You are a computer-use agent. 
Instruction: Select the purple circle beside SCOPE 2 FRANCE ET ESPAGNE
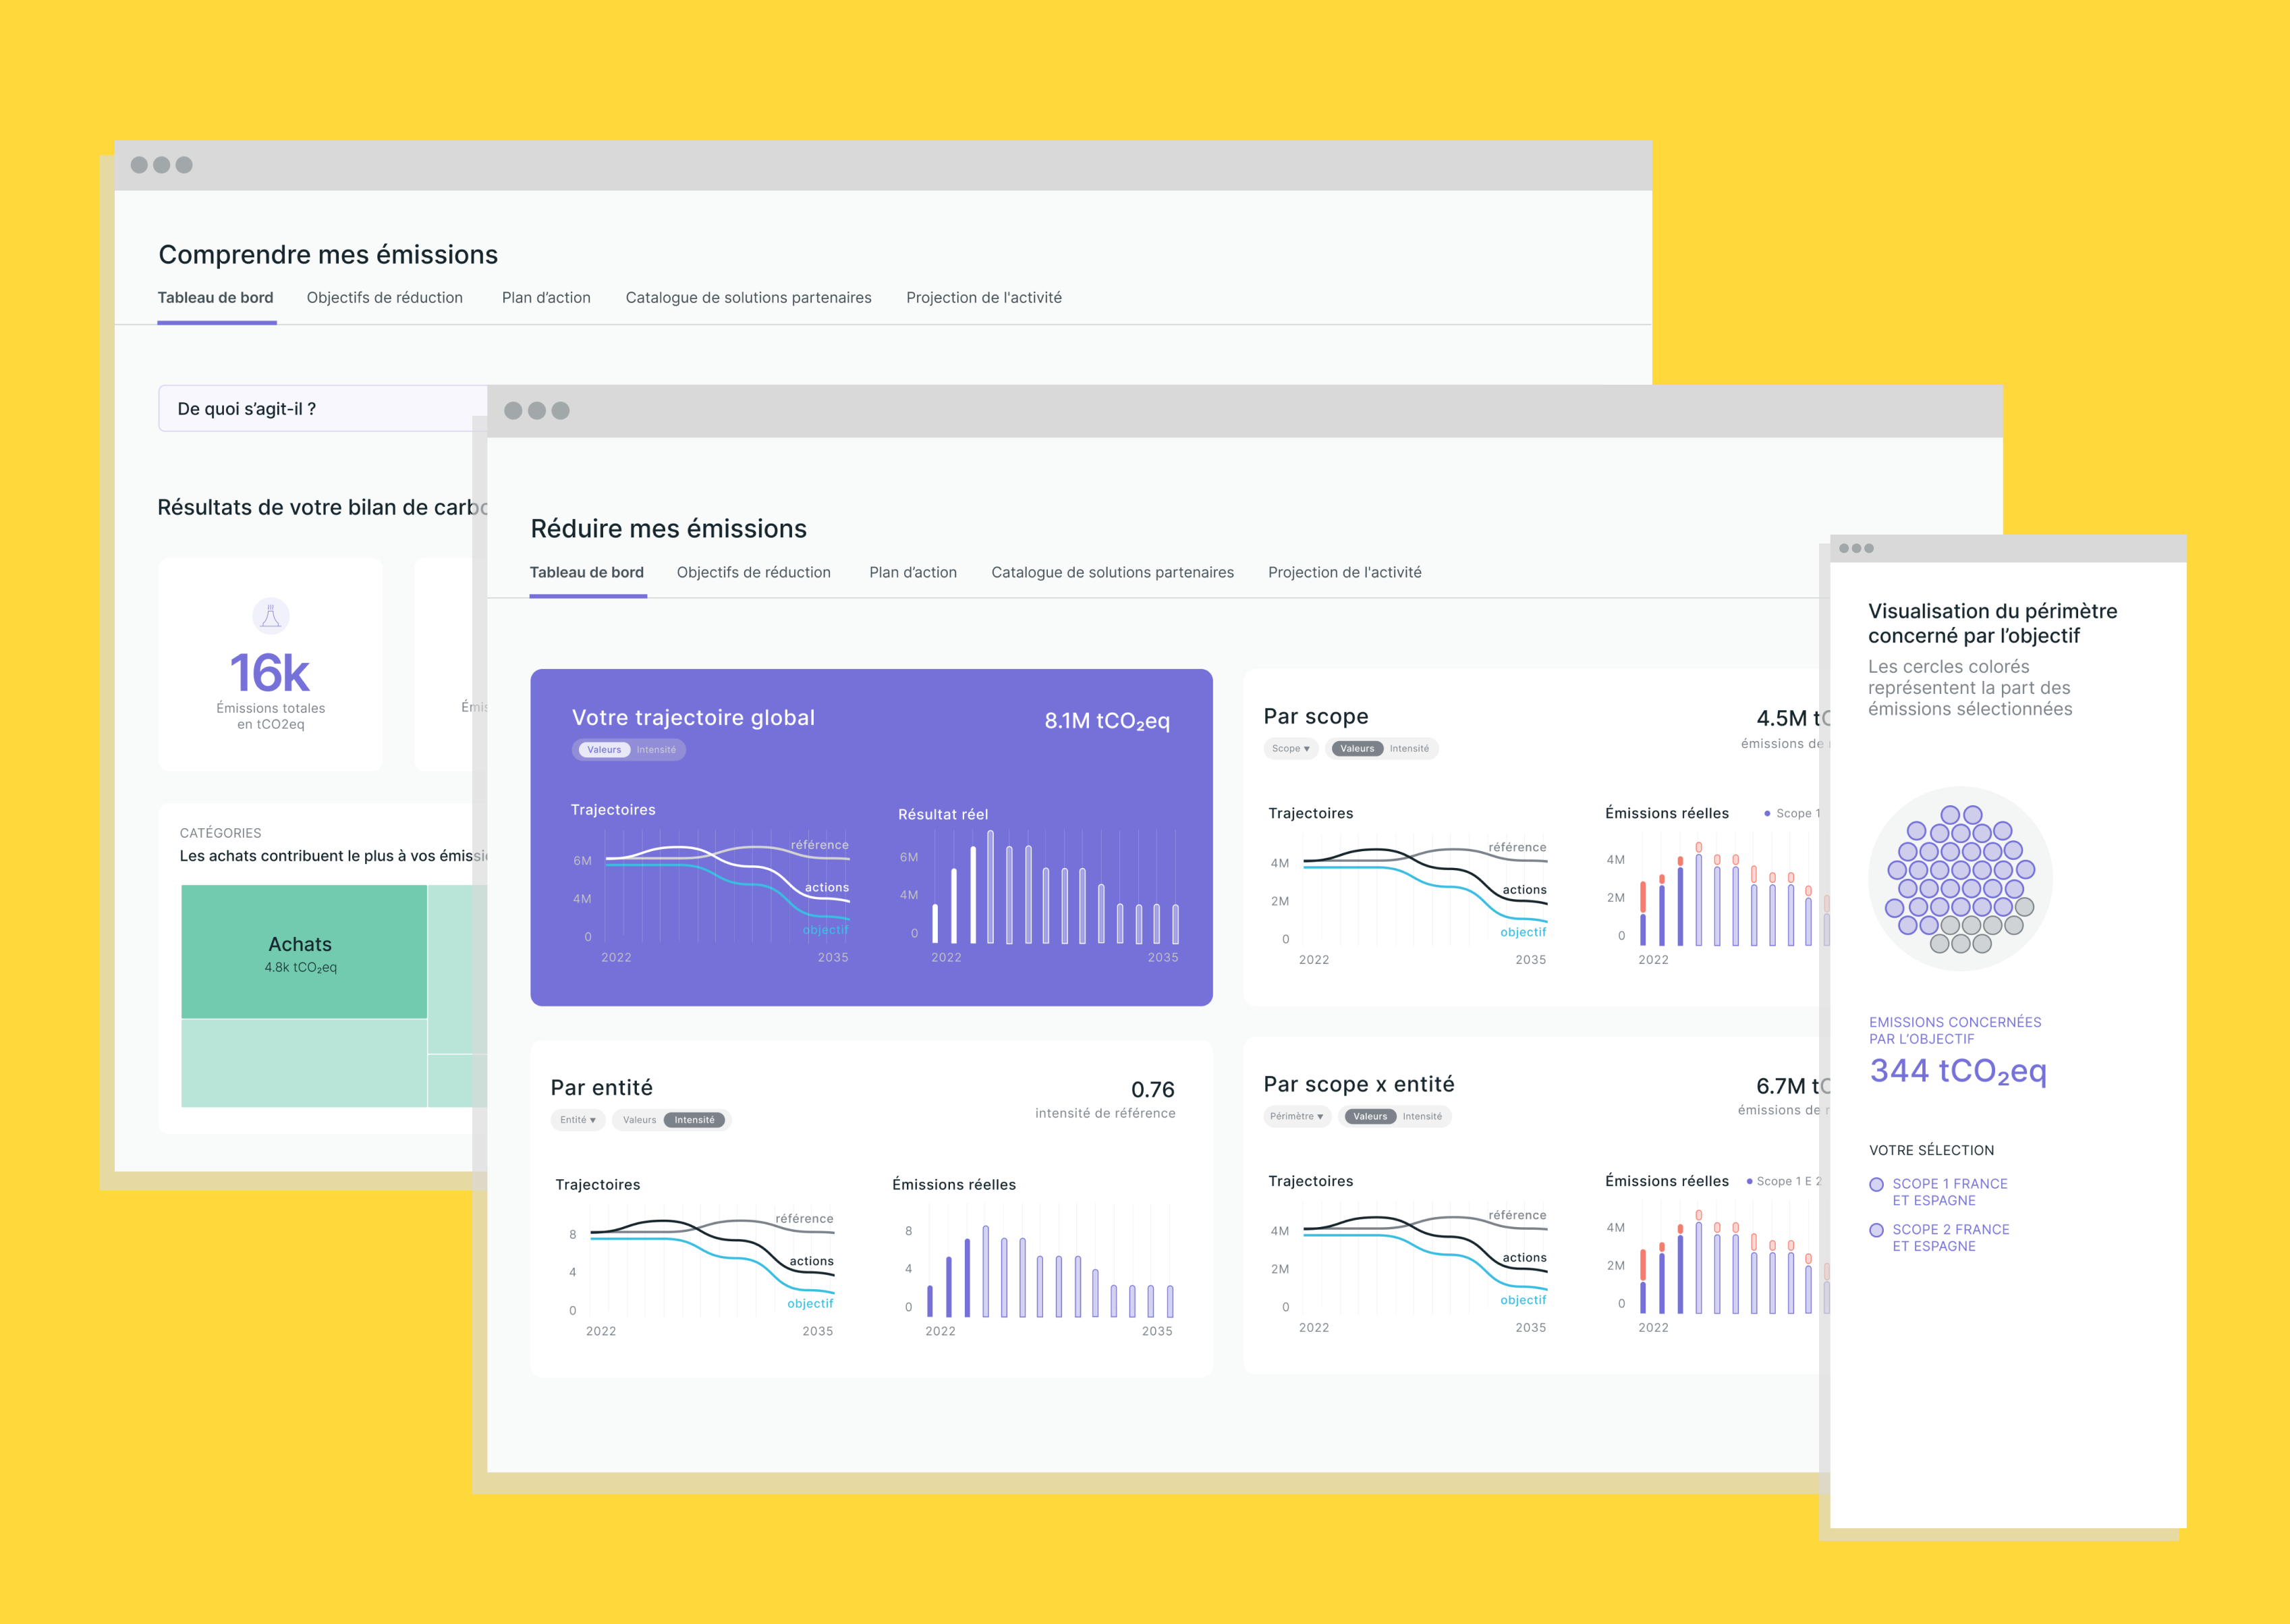point(1878,1231)
